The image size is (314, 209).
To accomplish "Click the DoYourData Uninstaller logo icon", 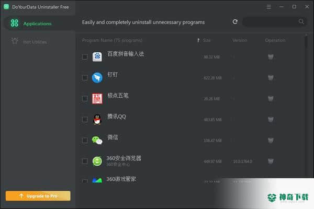I will pyautogui.click(x=6, y=7).
